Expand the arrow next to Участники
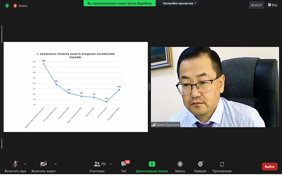 (110, 164)
